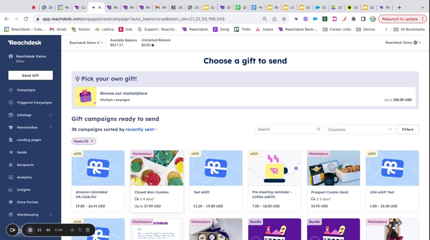The width and height of the screenshot is (430, 240).
Task: Bookmark this page with the star icon
Action: (x=284, y=19)
